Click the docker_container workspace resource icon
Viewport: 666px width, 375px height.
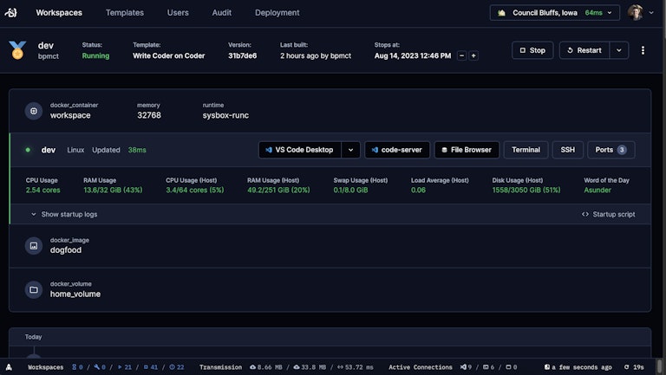pyautogui.click(x=34, y=111)
